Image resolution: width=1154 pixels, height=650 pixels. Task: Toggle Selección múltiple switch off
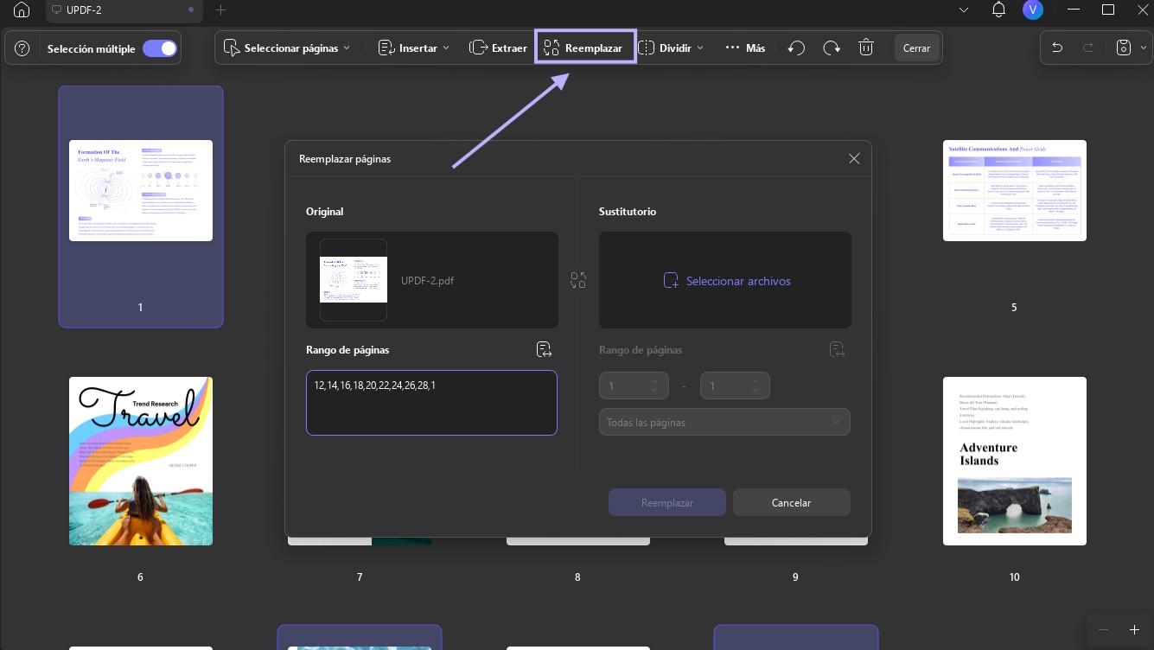pyautogui.click(x=160, y=48)
